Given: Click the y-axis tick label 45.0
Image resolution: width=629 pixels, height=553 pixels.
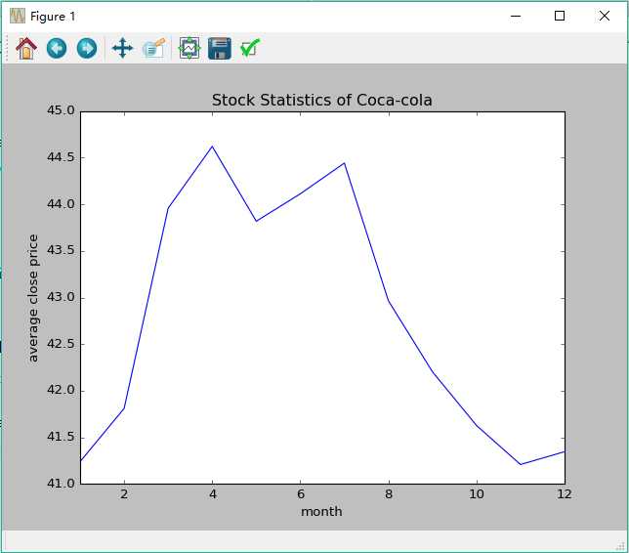Looking at the screenshot, I should (x=61, y=110).
